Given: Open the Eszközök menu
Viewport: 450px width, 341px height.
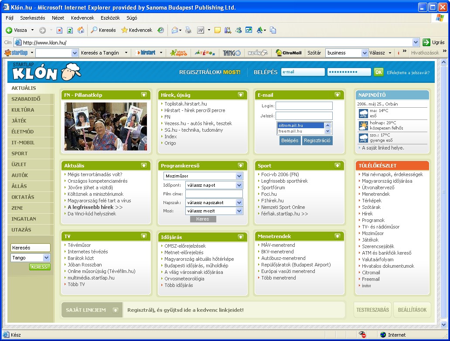Looking at the screenshot, I should (x=110, y=18).
